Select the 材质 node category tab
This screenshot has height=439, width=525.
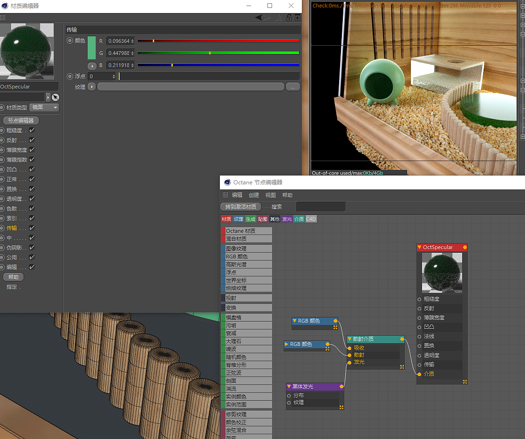coord(226,219)
